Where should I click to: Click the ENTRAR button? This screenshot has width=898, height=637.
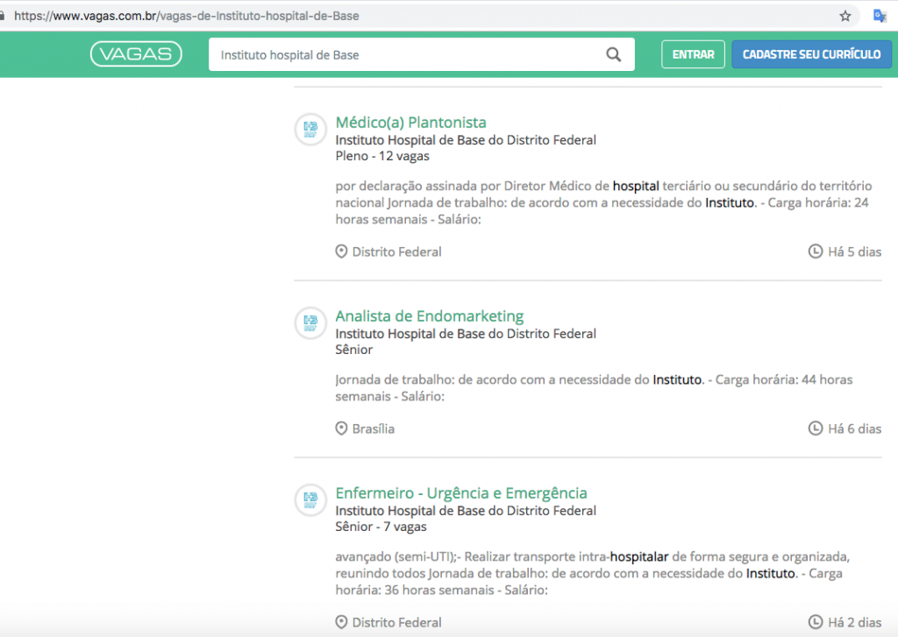693,54
